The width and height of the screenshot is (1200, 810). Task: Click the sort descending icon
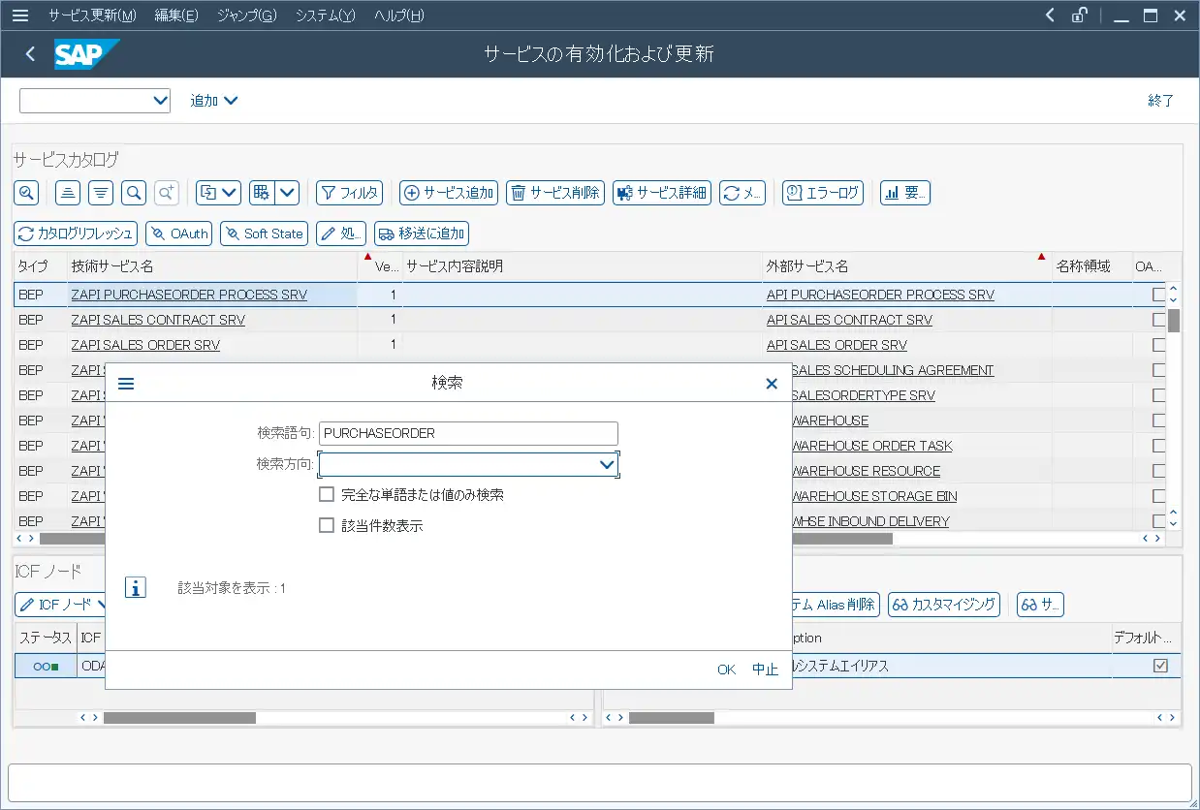[101, 193]
